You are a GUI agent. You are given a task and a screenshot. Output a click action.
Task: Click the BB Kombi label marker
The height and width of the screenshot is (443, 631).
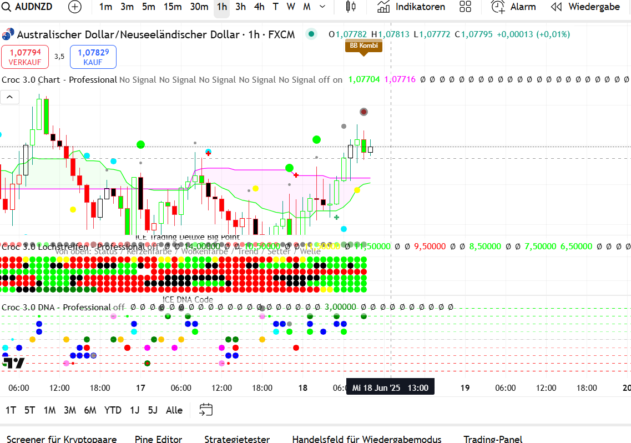[x=364, y=46]
